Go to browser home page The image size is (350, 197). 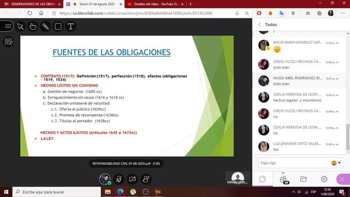pyautogui.click(x=42, y=13)
